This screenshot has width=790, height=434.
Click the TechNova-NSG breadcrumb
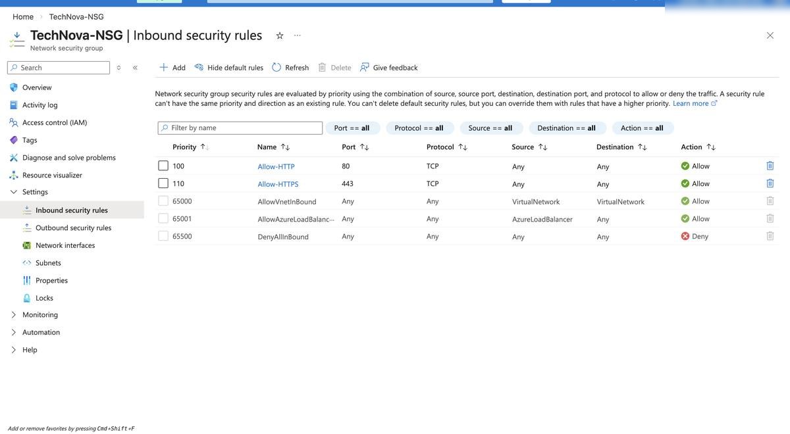(x=76, y=16)
